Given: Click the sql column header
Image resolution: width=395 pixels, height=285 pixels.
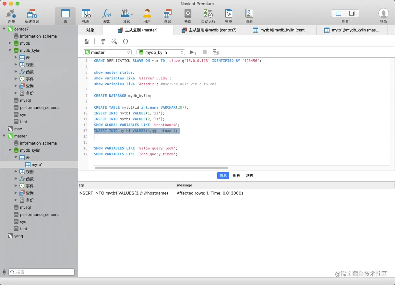Looking at the screenshot, I should (127, 185).
